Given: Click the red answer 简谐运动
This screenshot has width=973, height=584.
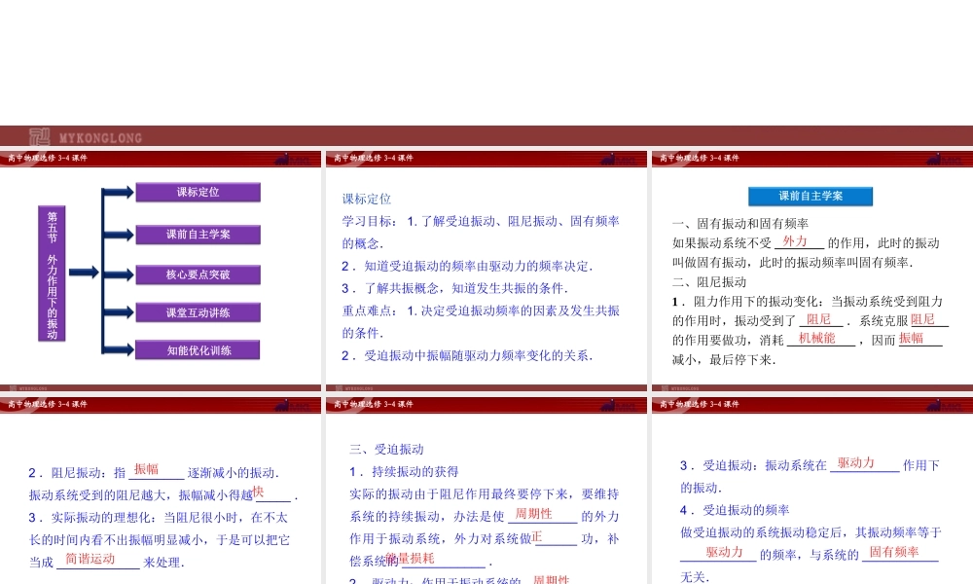Looking at the screenshot, I should coord(90,560).
